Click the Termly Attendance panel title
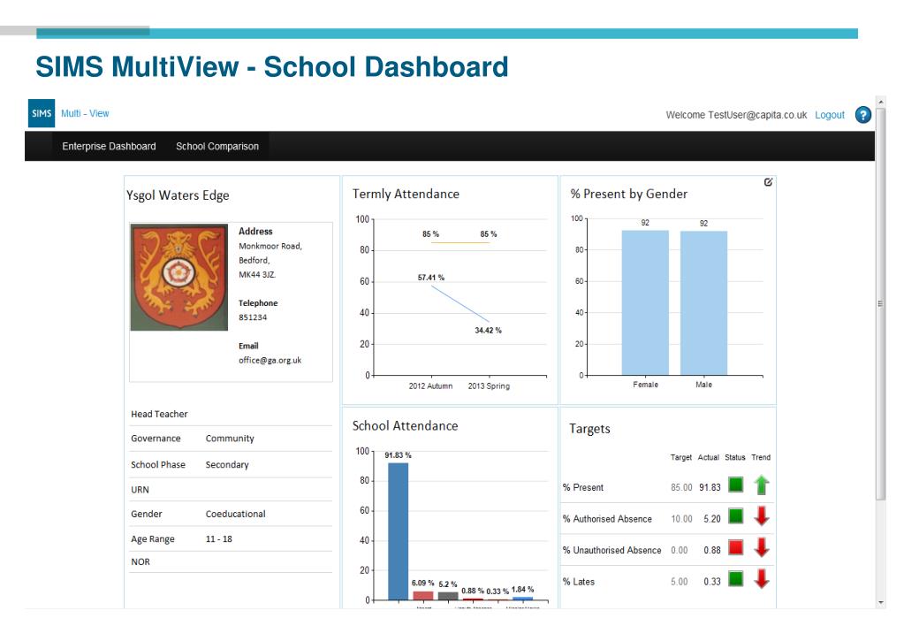 (406, 194)
